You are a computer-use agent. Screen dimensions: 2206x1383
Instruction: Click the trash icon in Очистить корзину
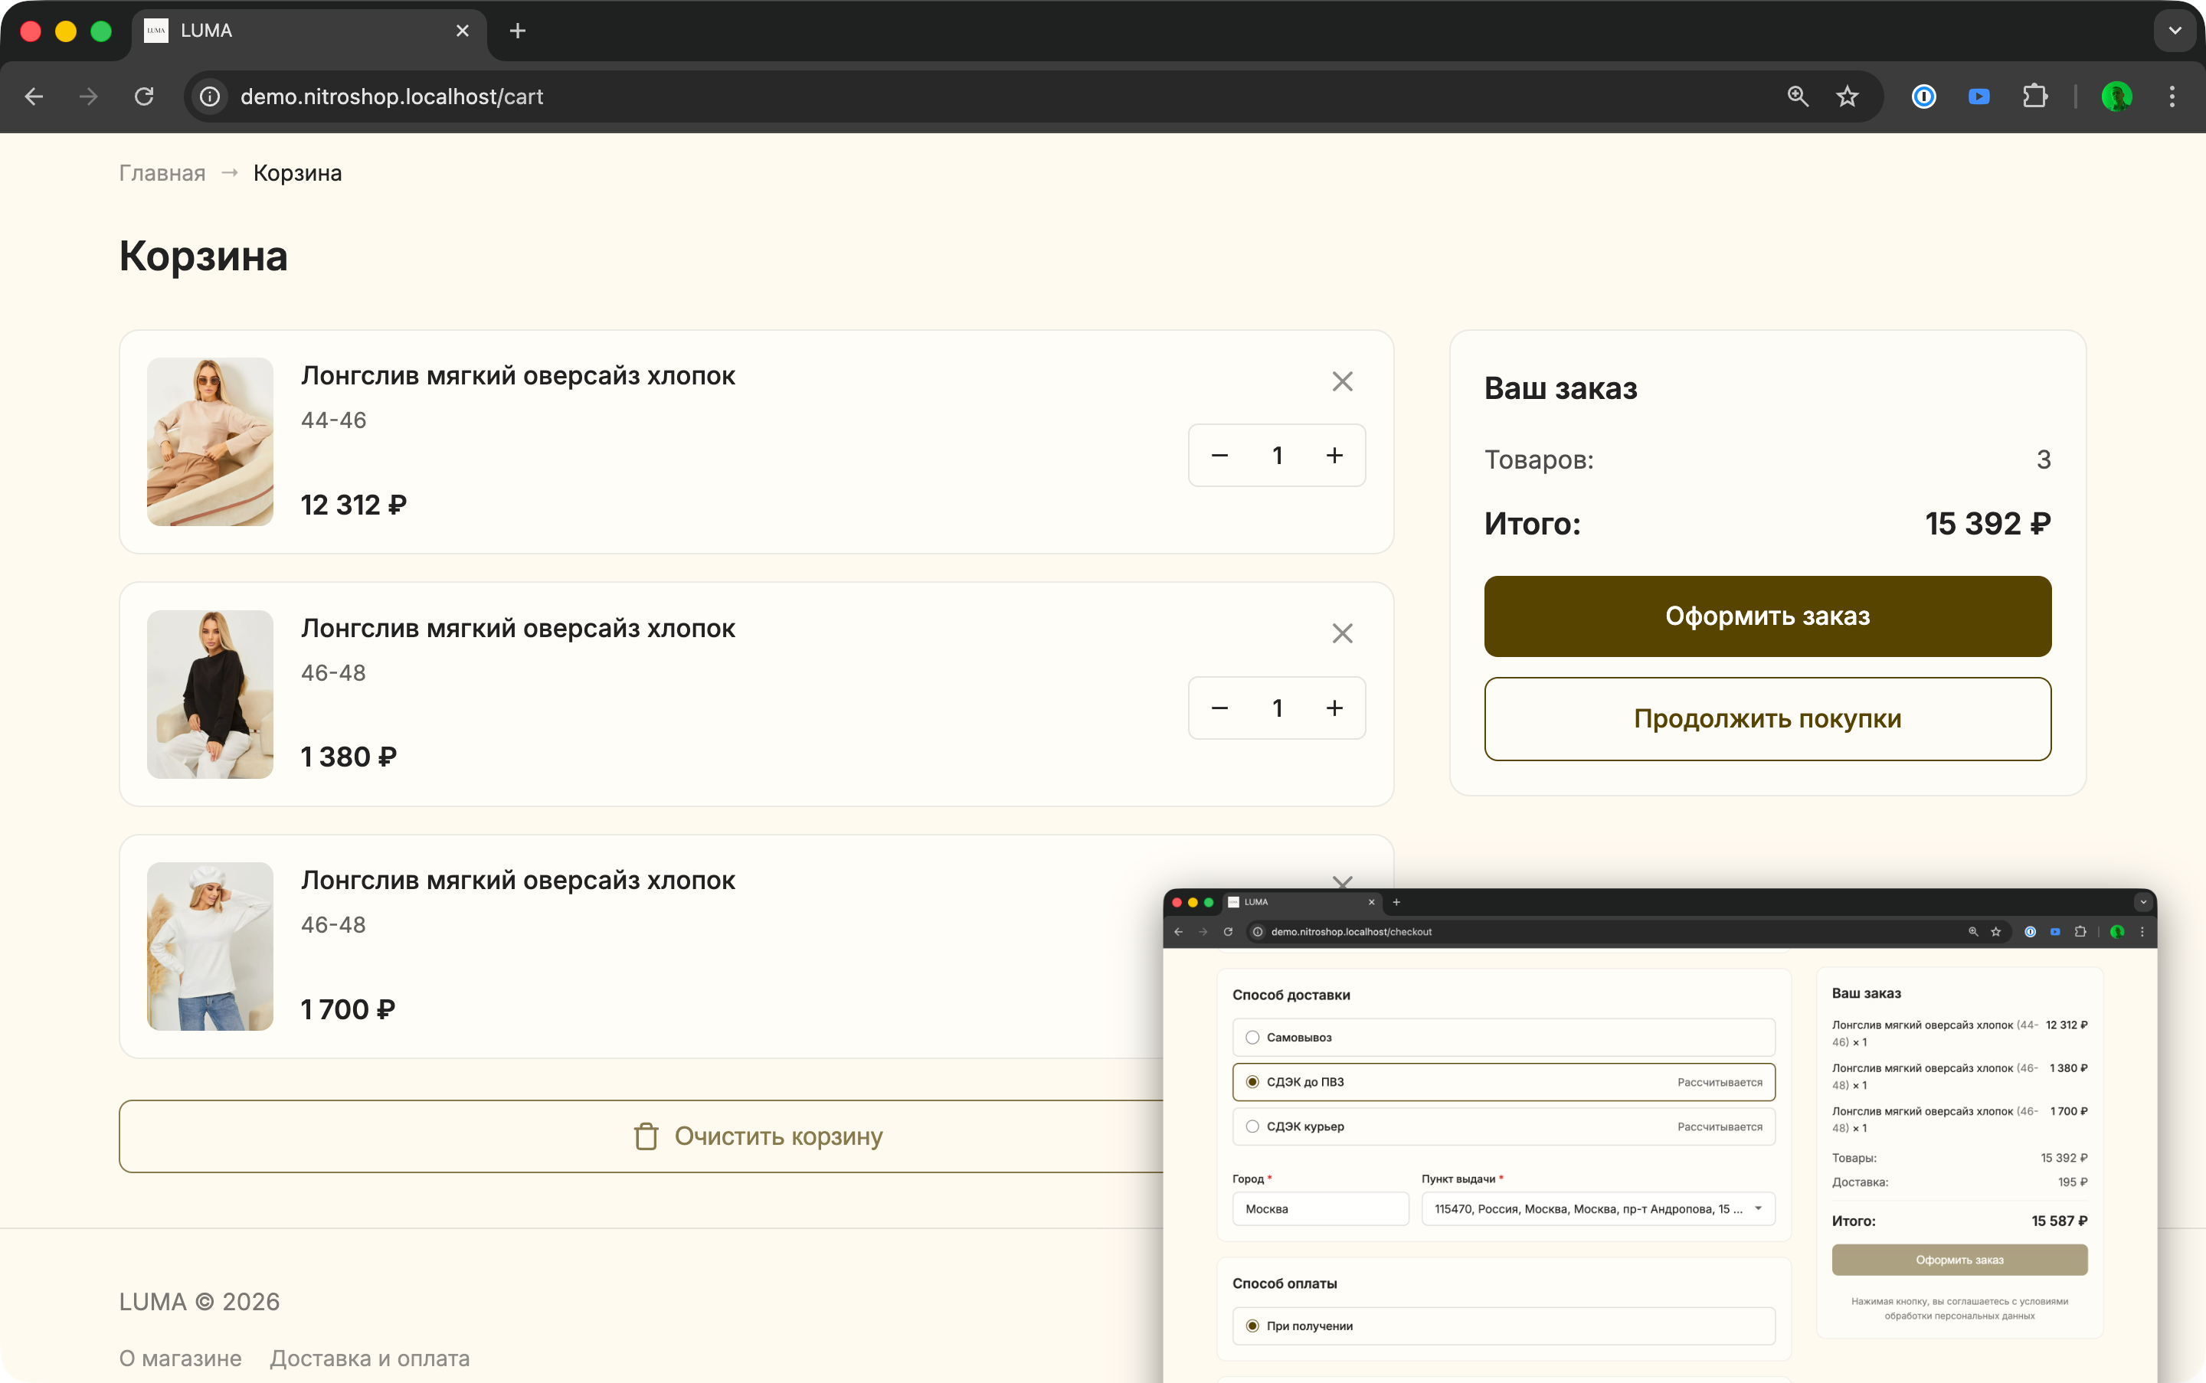click(646, 1136)
